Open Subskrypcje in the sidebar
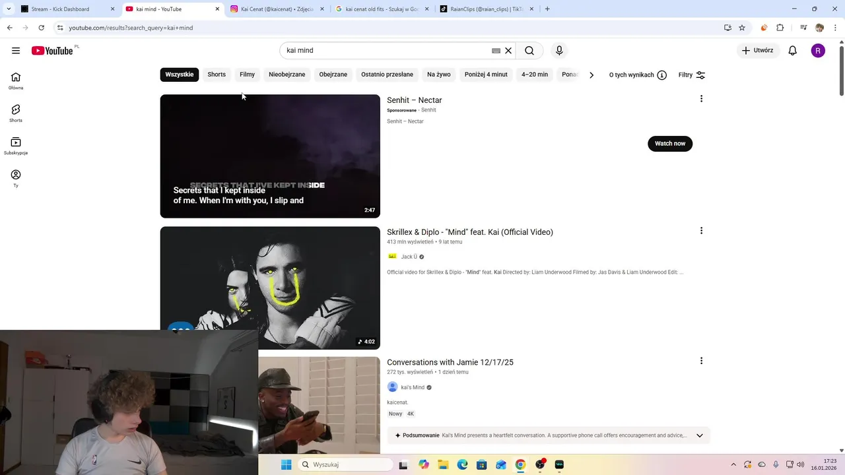845x475 pixels. coord(16,146)
